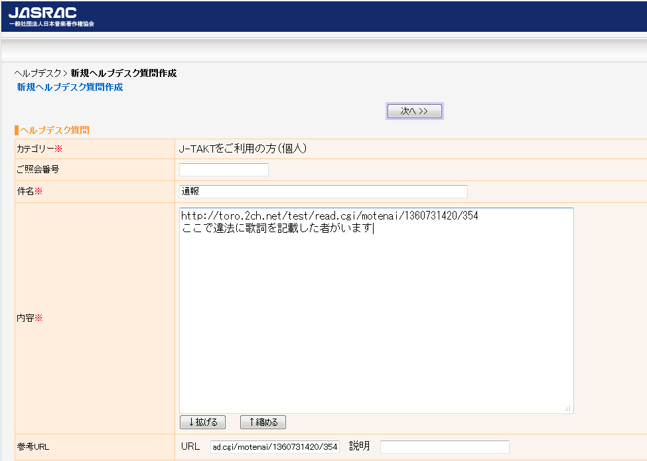Click the ↓拡げる expand button

(202, 423)
